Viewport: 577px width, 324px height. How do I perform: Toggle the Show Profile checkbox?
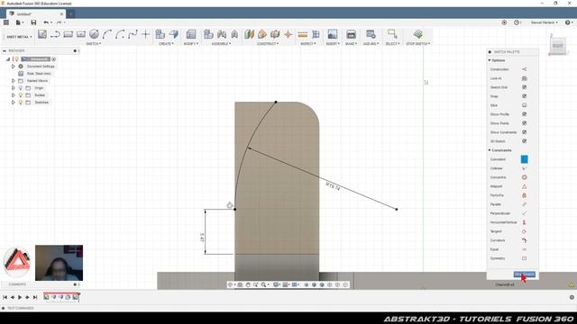click(524, 114)
